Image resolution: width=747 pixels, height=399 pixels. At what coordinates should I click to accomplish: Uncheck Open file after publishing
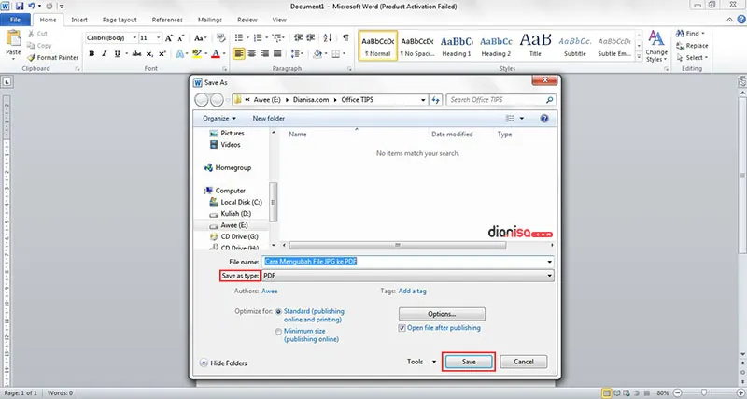[402, 328]
